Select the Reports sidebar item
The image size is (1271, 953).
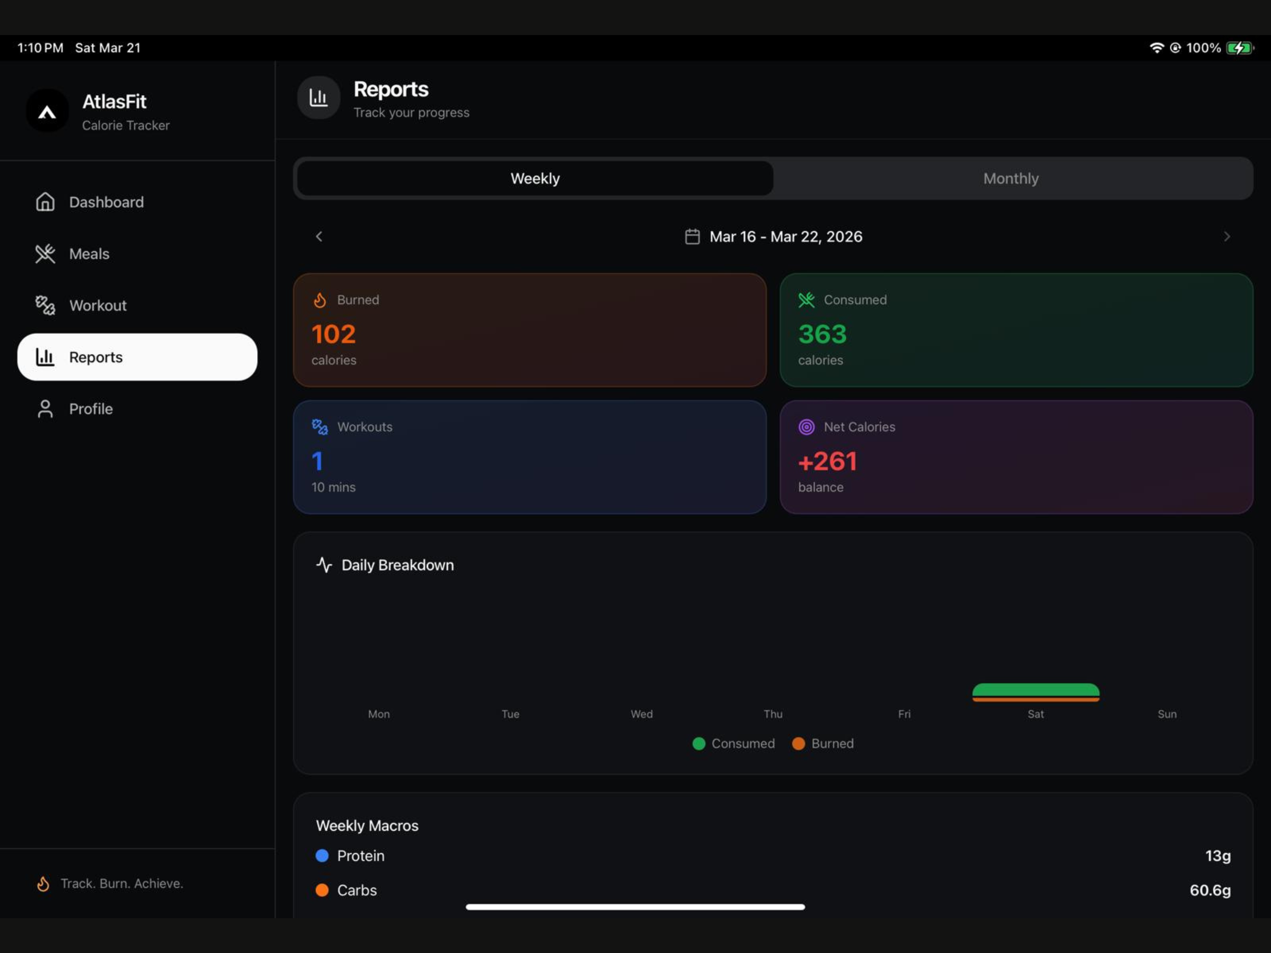coord(137,357)
